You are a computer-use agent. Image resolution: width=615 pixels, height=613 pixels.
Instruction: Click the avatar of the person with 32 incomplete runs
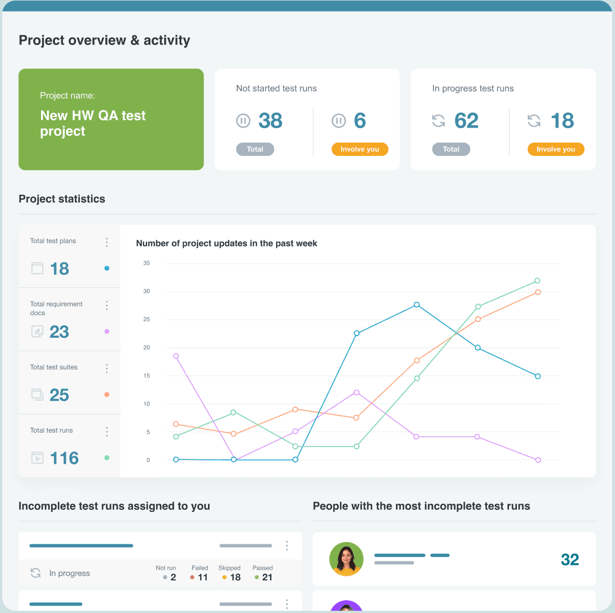click(x=346, y=559)
